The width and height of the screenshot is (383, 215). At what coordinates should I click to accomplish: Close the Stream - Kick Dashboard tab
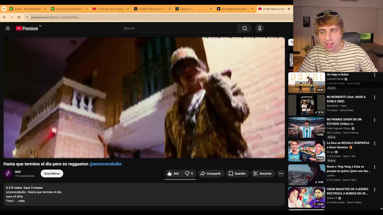click(x=45, y=9)
